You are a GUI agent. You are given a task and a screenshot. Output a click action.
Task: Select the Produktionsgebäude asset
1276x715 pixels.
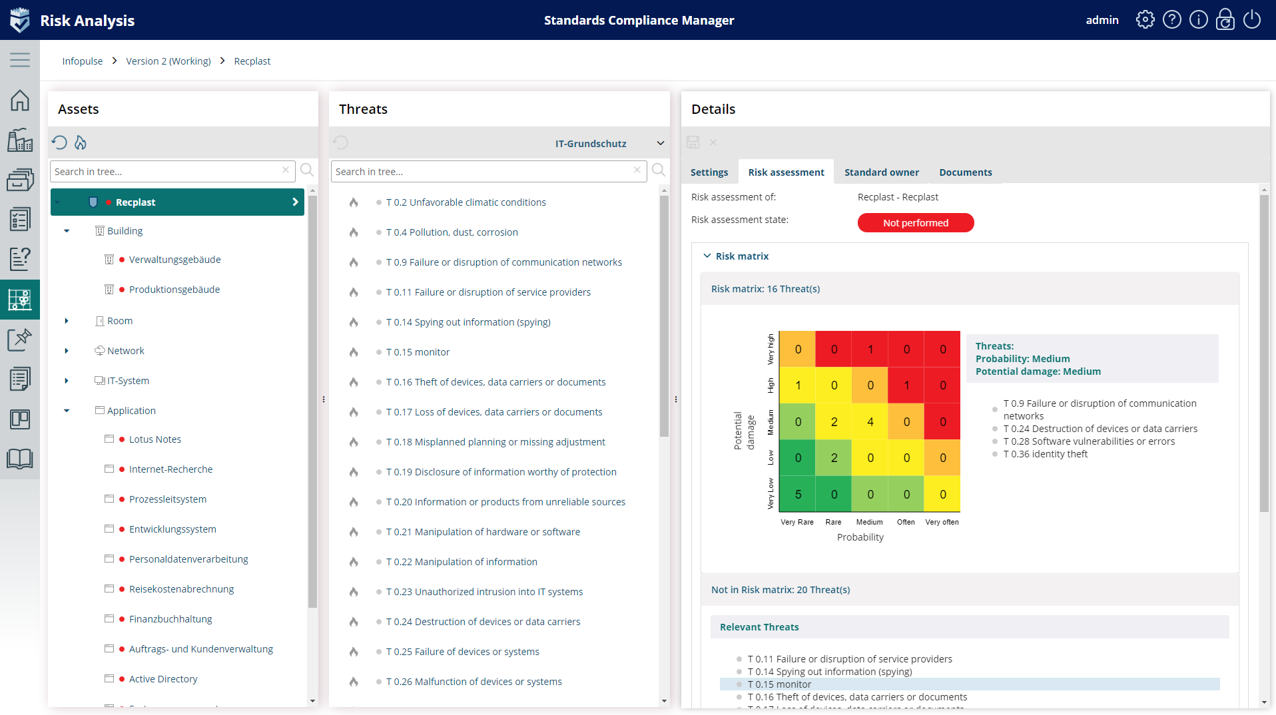click(174, 290)
